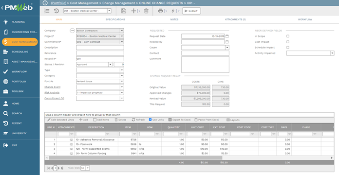Open the Activity Impacted dropdown
The image size is (339, 175).
[332, 53]
